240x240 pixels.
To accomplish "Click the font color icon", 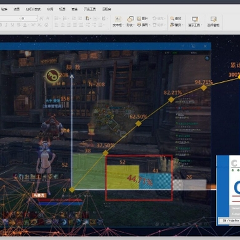I will tap(25, 25).
